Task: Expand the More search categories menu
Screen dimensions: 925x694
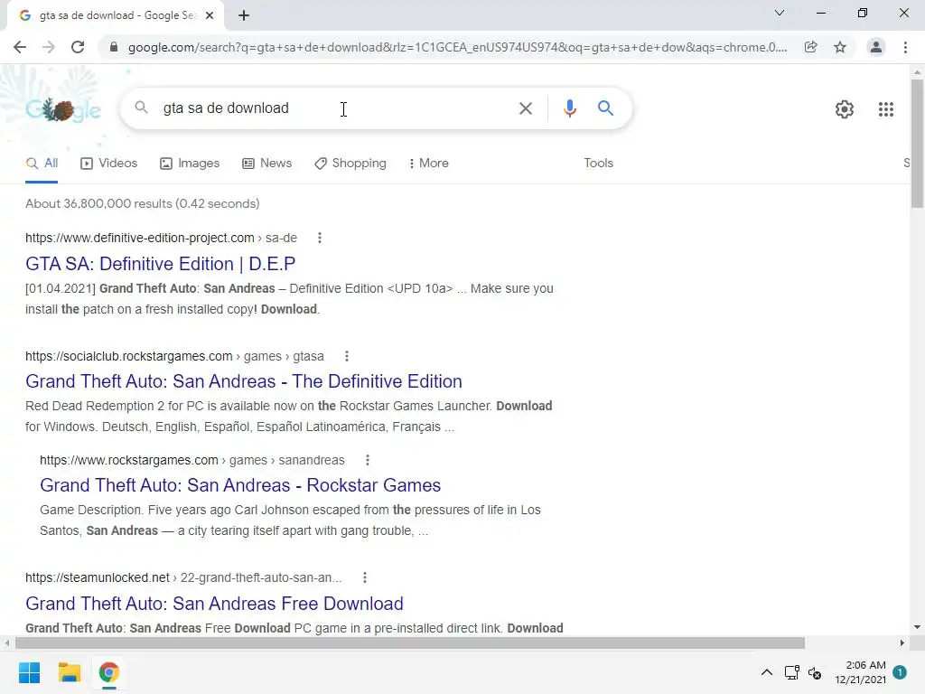Action: pyautogui.click(x=429, y=164)
